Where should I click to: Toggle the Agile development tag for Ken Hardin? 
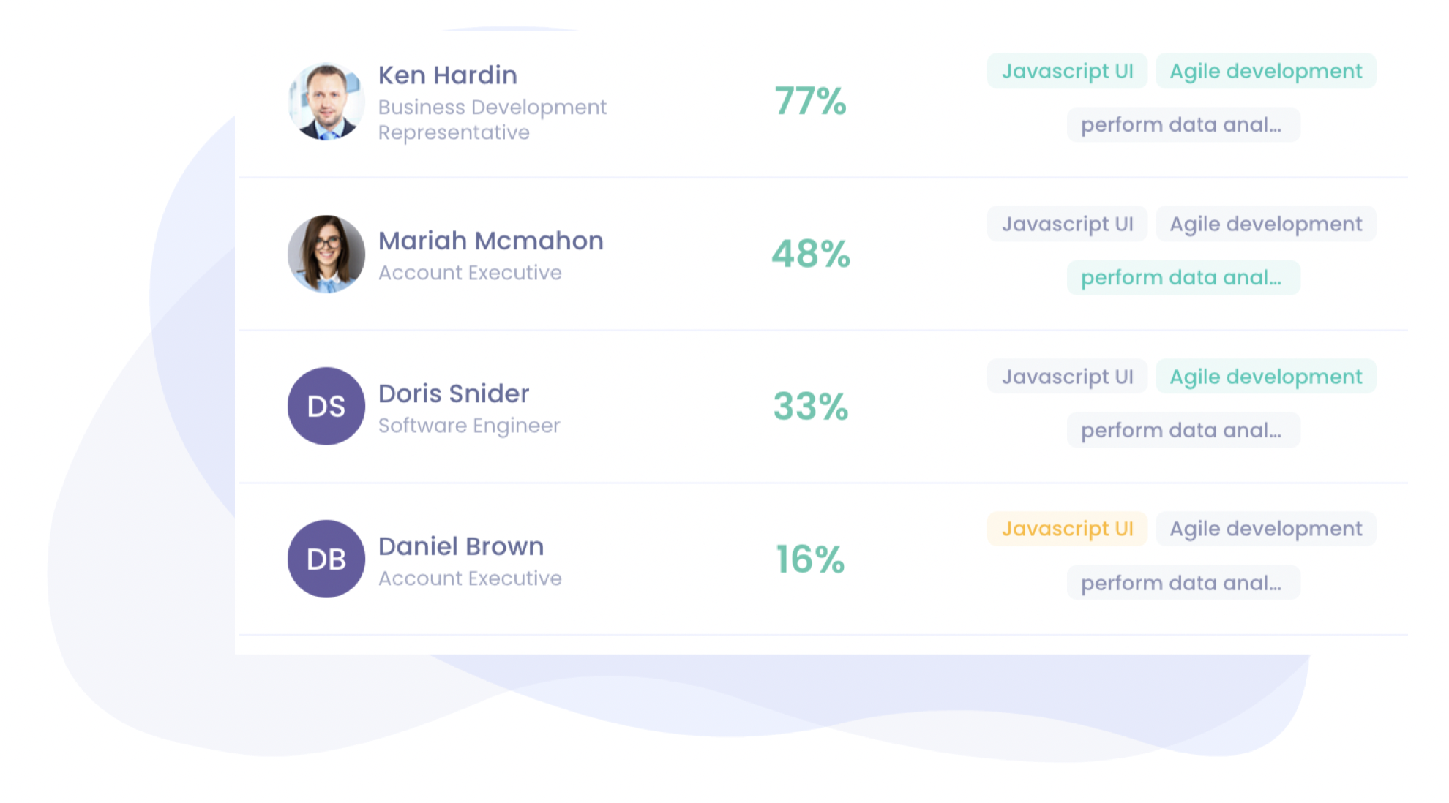1265,71
